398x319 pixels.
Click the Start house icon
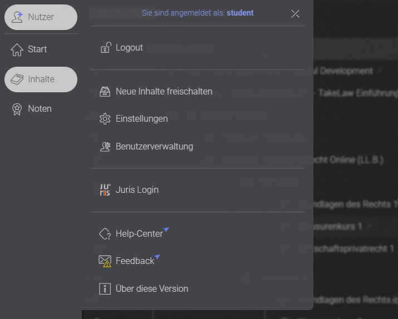(x=17, y=49)
